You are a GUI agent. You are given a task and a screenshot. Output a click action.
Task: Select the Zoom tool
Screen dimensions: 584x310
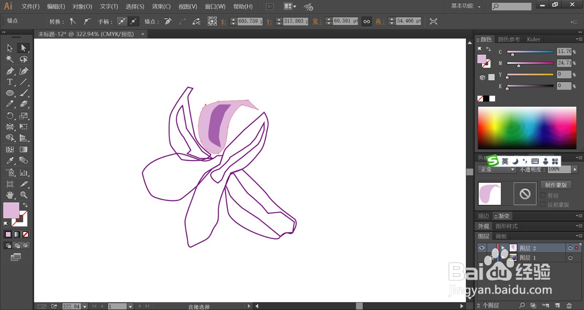[23, 195]
